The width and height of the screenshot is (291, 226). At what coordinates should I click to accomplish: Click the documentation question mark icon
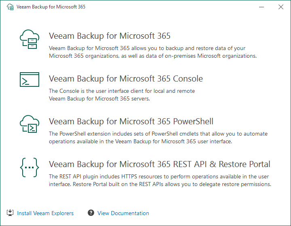pos(91,213)
